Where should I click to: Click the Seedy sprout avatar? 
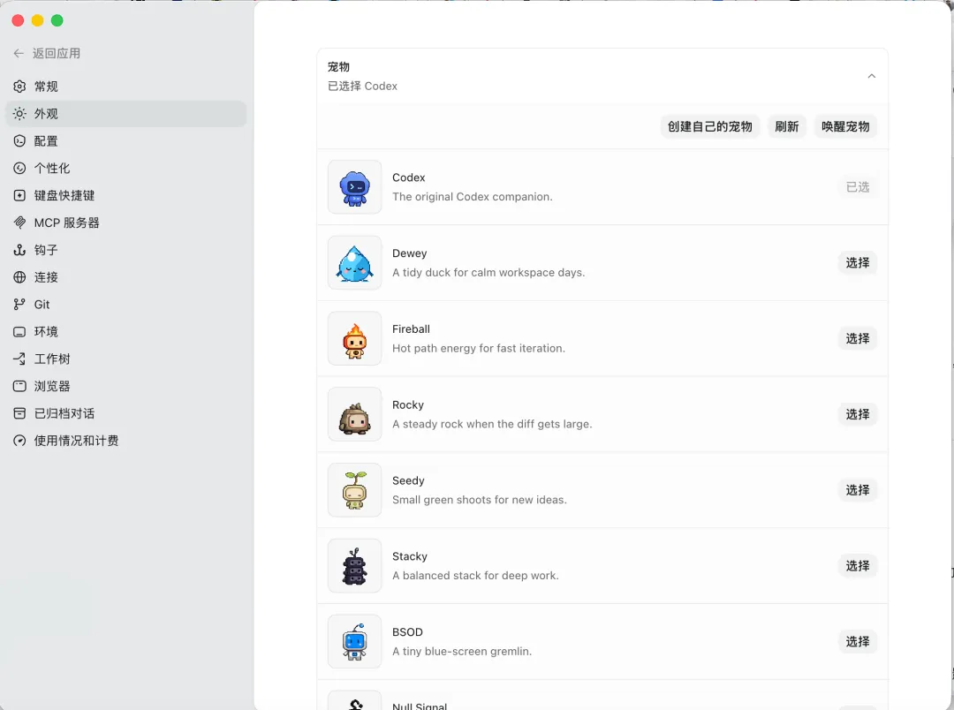tap(355, 490)
